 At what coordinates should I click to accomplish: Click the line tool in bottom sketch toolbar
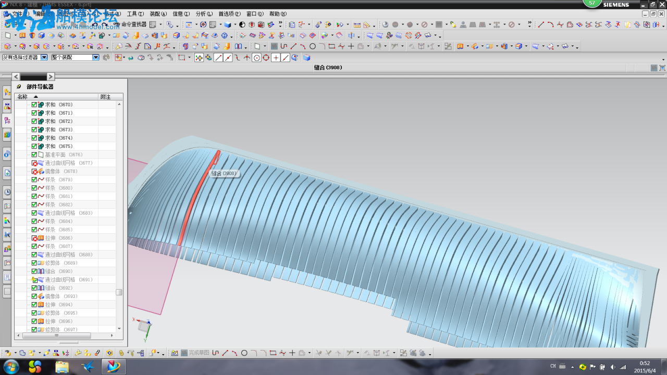pos(225,353)
